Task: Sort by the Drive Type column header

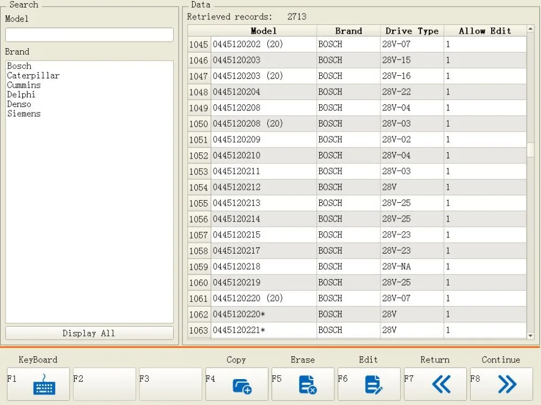Action: [x=412, y=31]
